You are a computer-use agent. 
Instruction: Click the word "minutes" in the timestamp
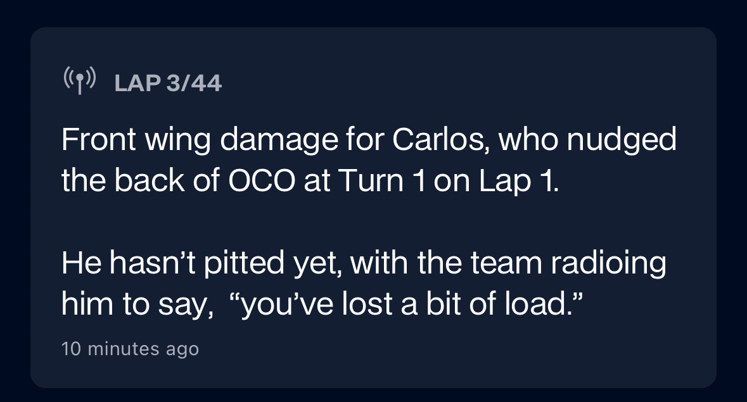(124, 349)
